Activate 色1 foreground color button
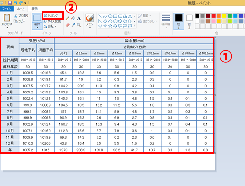Screen dimensions: 245x186 click(x=179, y=22)
